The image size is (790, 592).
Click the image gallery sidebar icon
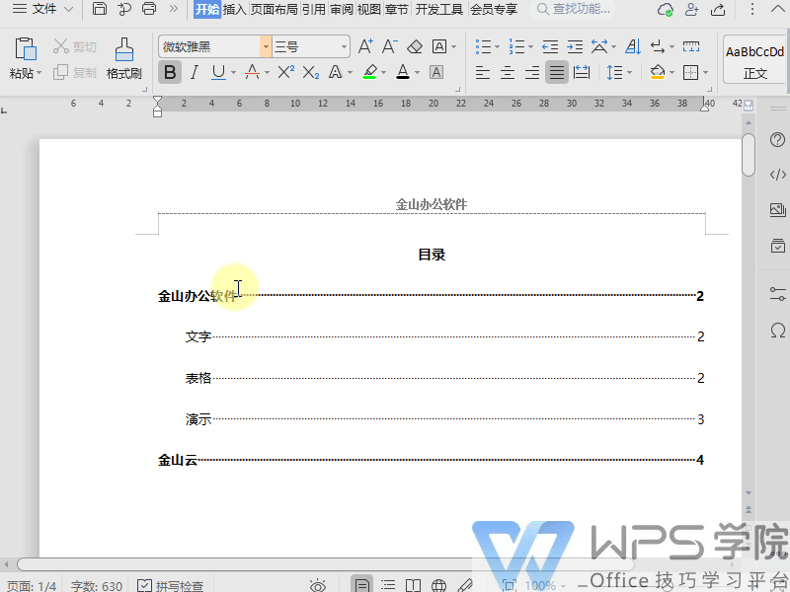coord(777,209)
